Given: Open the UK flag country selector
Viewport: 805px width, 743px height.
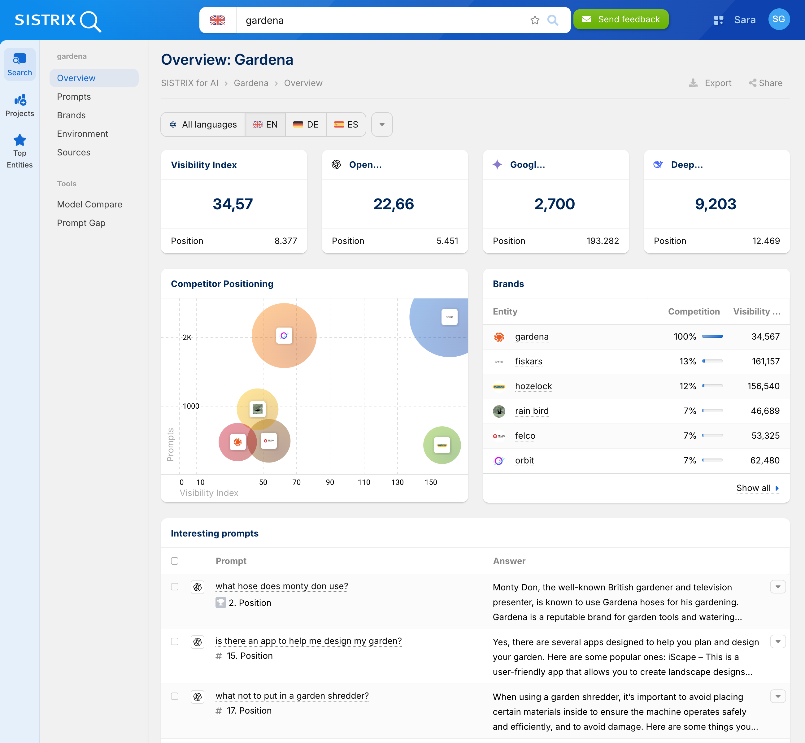Looking at the screenshot, I should (218, 20).
